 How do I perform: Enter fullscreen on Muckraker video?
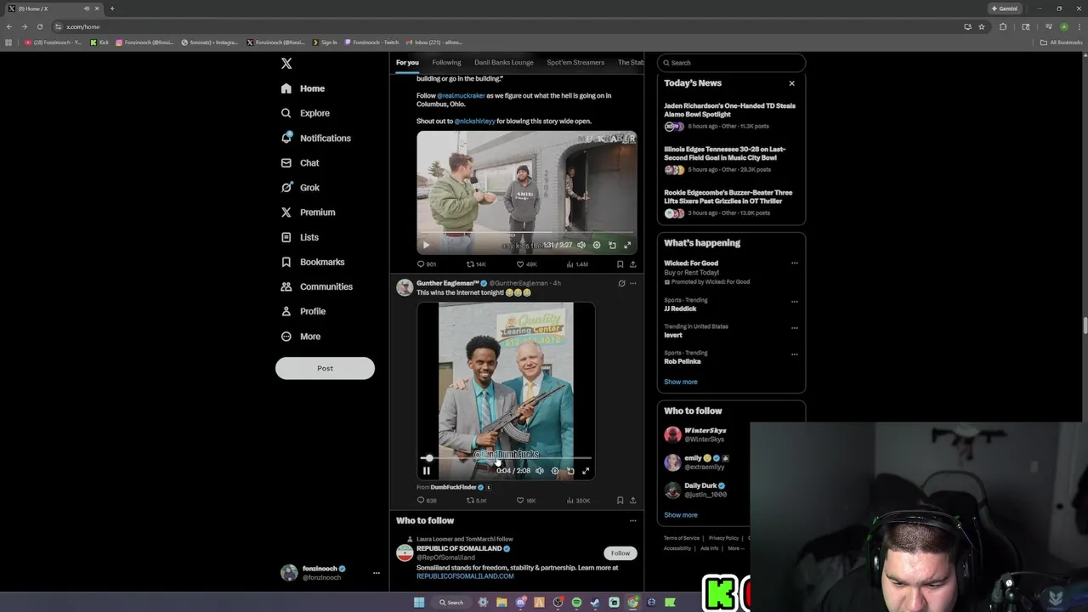[x=627, y=245]
